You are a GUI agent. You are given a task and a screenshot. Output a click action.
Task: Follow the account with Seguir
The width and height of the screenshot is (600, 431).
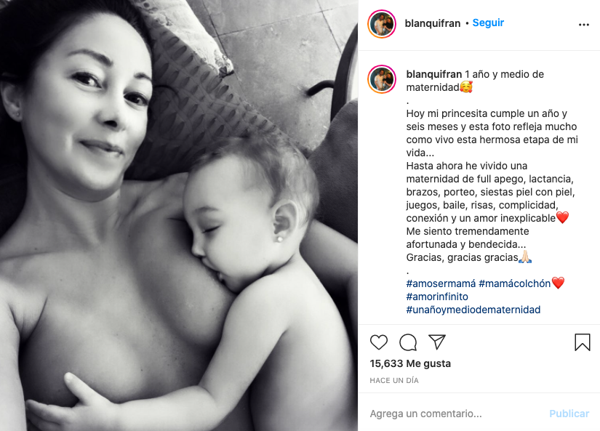click(488, 23)
